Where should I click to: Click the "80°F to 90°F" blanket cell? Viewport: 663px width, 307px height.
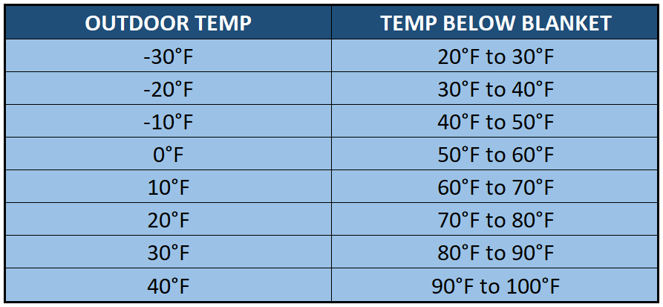(x=496, y=253)
